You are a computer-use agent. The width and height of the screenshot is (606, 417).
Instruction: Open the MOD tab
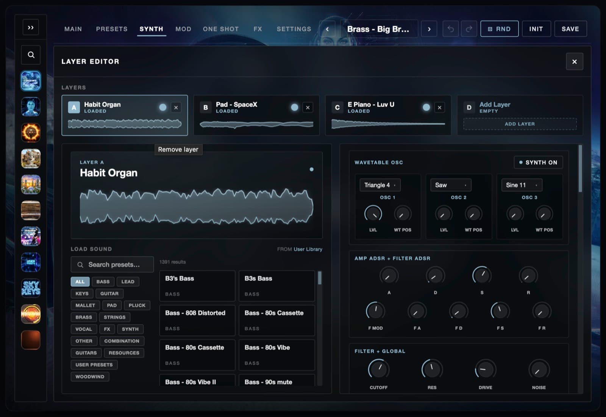[183, 29]
